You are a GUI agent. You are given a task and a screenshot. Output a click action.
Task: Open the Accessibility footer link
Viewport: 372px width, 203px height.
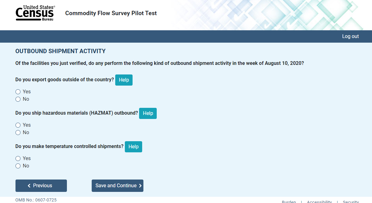coord(319,202)
